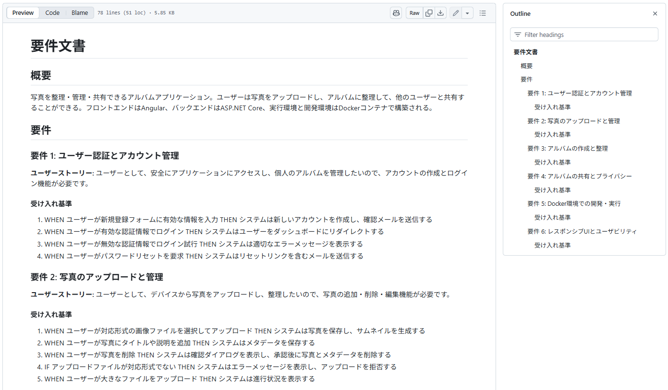Image resolution: width=668 pixels, height=390 pixels.
Task: Click 要件文書 top-level outline entry
Action: (525, 52)
